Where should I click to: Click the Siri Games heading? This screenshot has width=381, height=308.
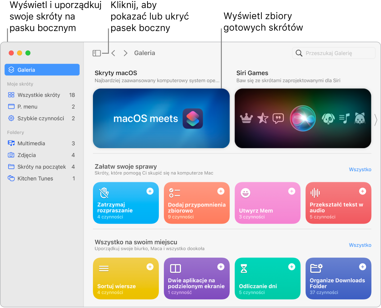[252, 73]
